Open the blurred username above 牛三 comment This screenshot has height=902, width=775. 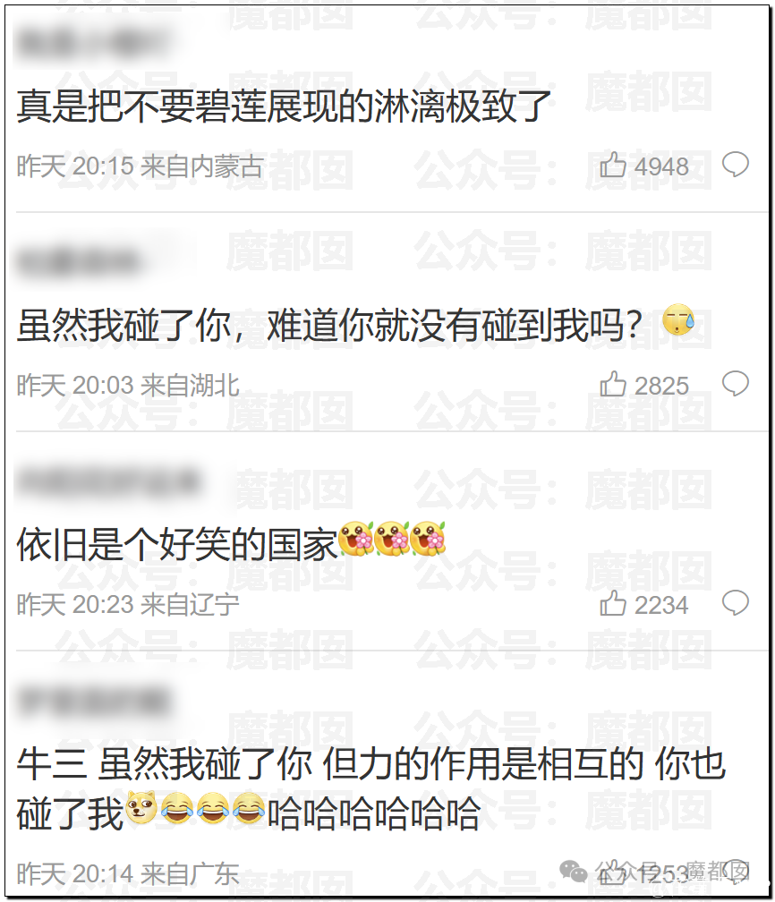93,702
